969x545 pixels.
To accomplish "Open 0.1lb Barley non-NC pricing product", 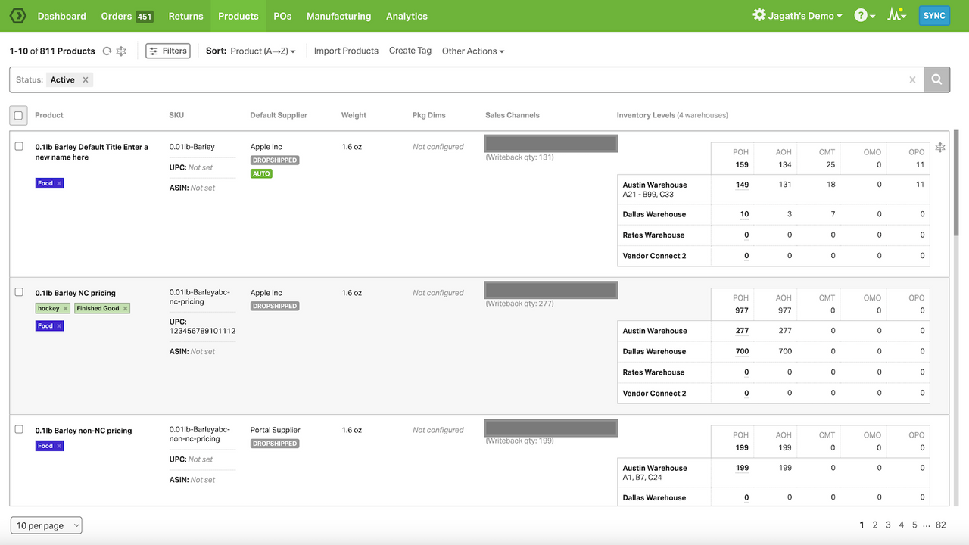I will coord(83,431).
